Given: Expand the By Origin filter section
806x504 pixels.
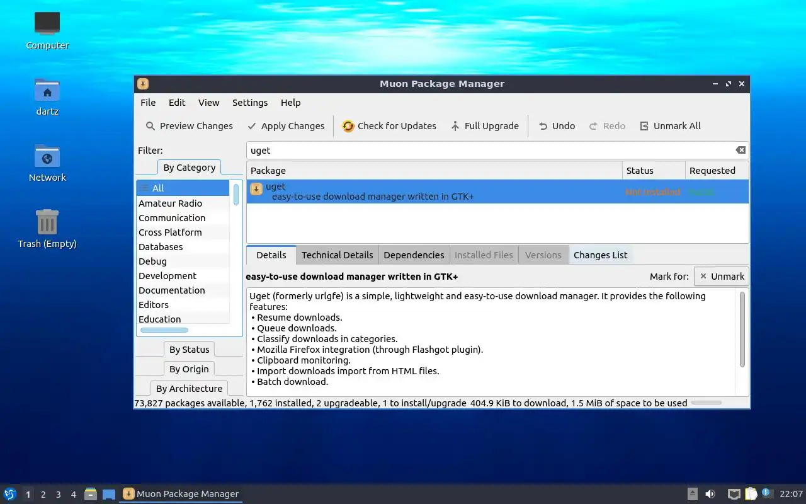Looking at the screenshot, I should click(x=189, y=369).
